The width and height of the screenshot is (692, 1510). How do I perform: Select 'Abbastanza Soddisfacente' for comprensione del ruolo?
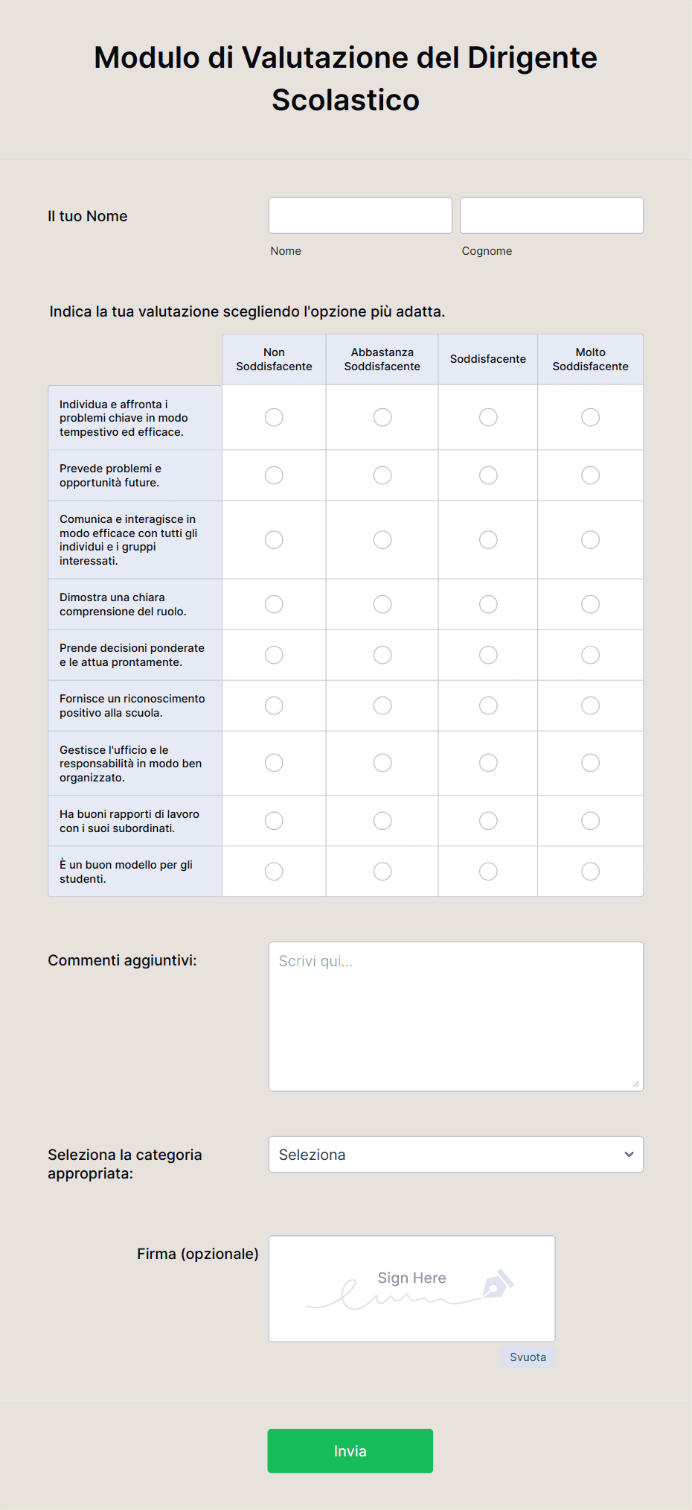point(382,604)
